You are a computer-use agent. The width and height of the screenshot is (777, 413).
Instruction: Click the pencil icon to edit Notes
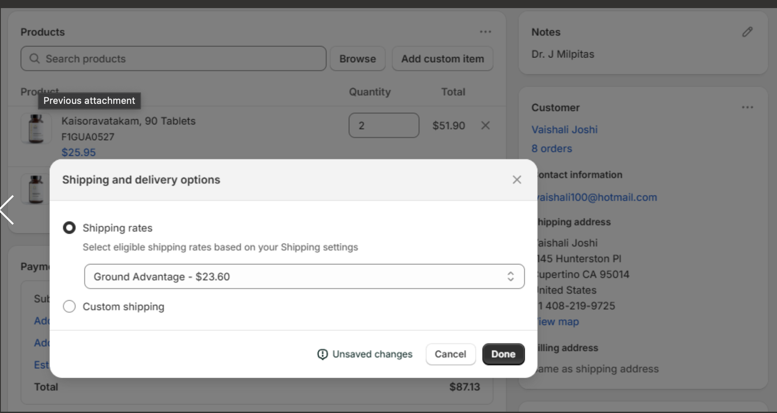tap(747, 32)
